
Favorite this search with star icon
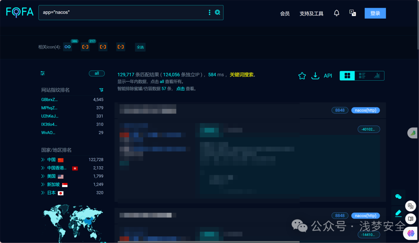tap(302, 76)
